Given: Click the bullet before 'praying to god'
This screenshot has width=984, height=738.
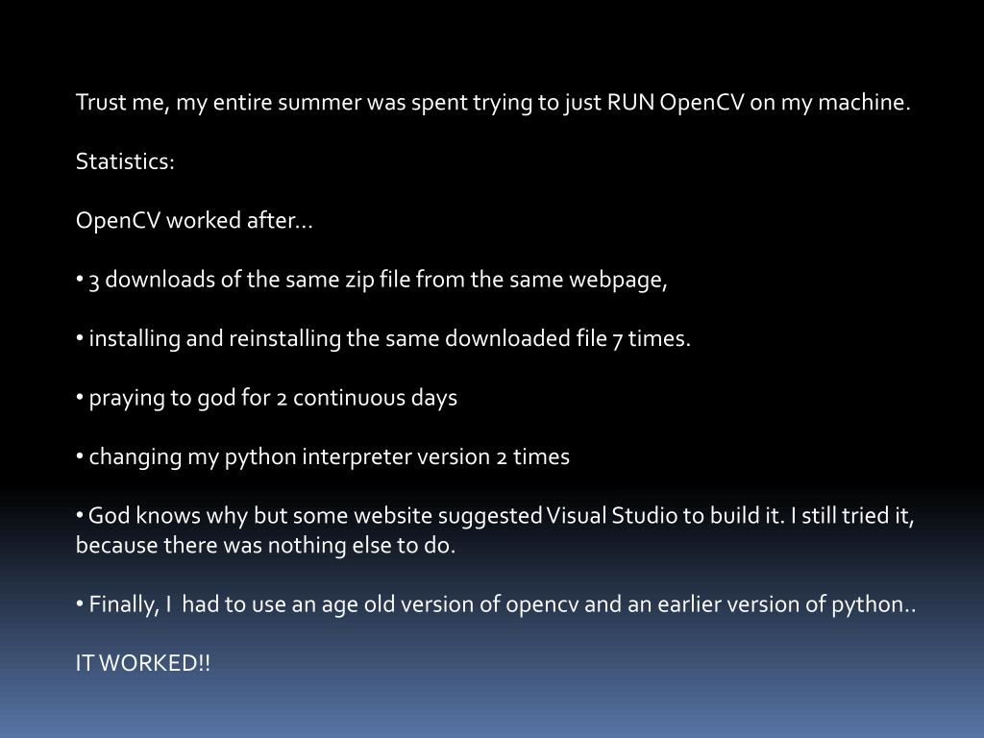Looking at the screenshot, I should pyautogui.click(x=80, y=397).
